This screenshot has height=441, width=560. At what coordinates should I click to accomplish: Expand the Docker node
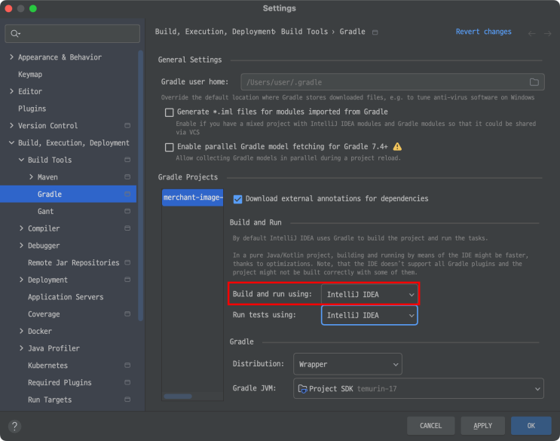point(21,331)
